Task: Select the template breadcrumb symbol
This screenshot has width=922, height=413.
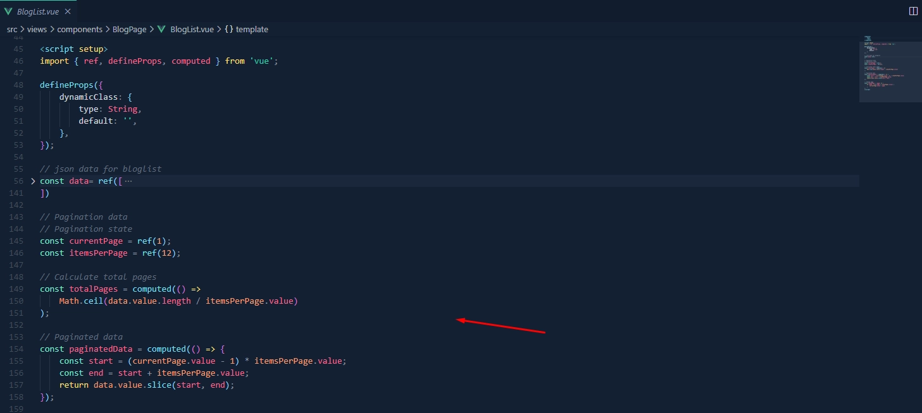Action: click(252, 29)
